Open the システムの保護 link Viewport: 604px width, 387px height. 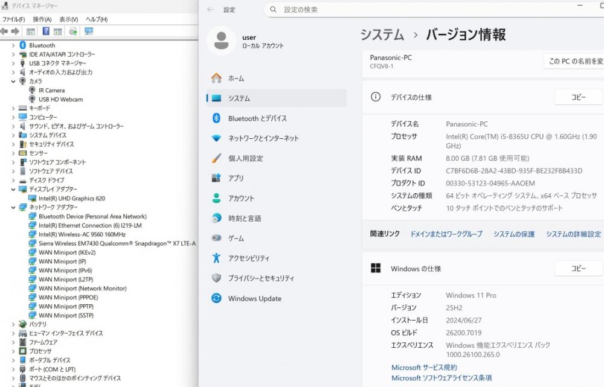pyautogui.click(x=513, y=234)
